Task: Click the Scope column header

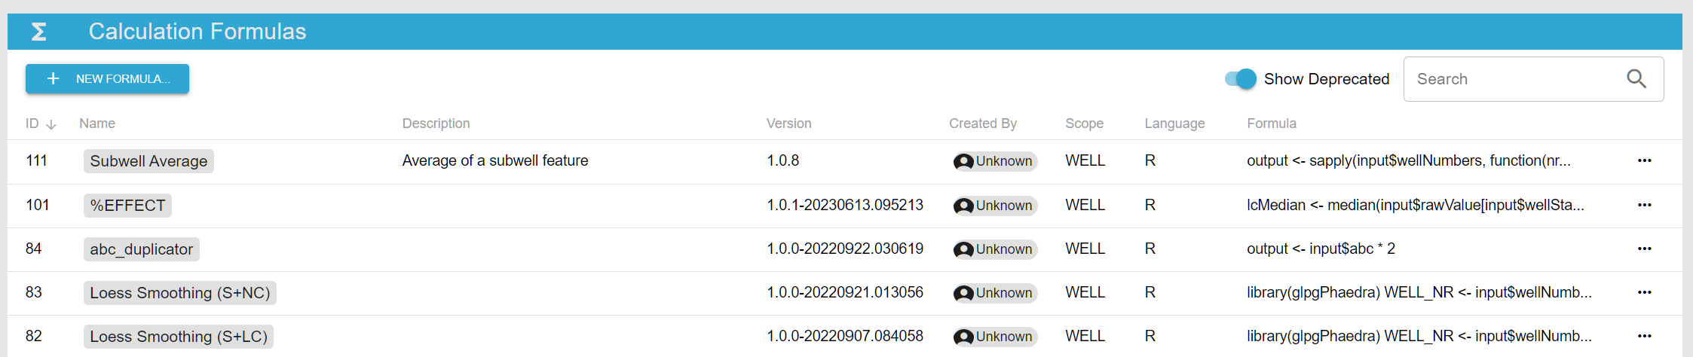Action: [1084, 124]
